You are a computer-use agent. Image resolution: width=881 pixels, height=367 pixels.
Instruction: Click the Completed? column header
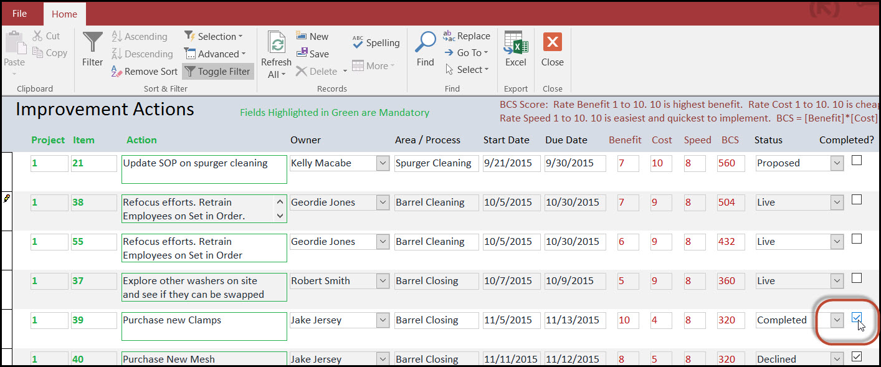coord(847,140)
